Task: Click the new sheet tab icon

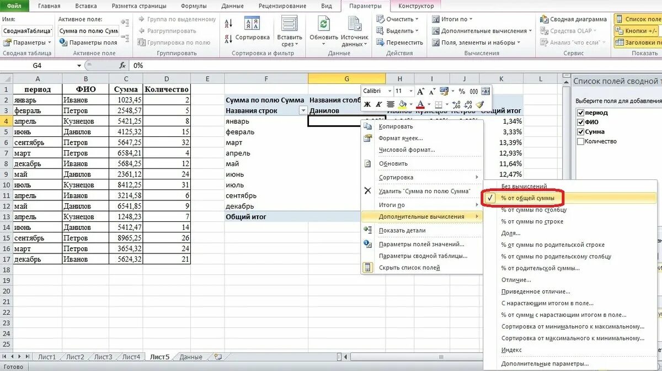Action: point(218,357)
